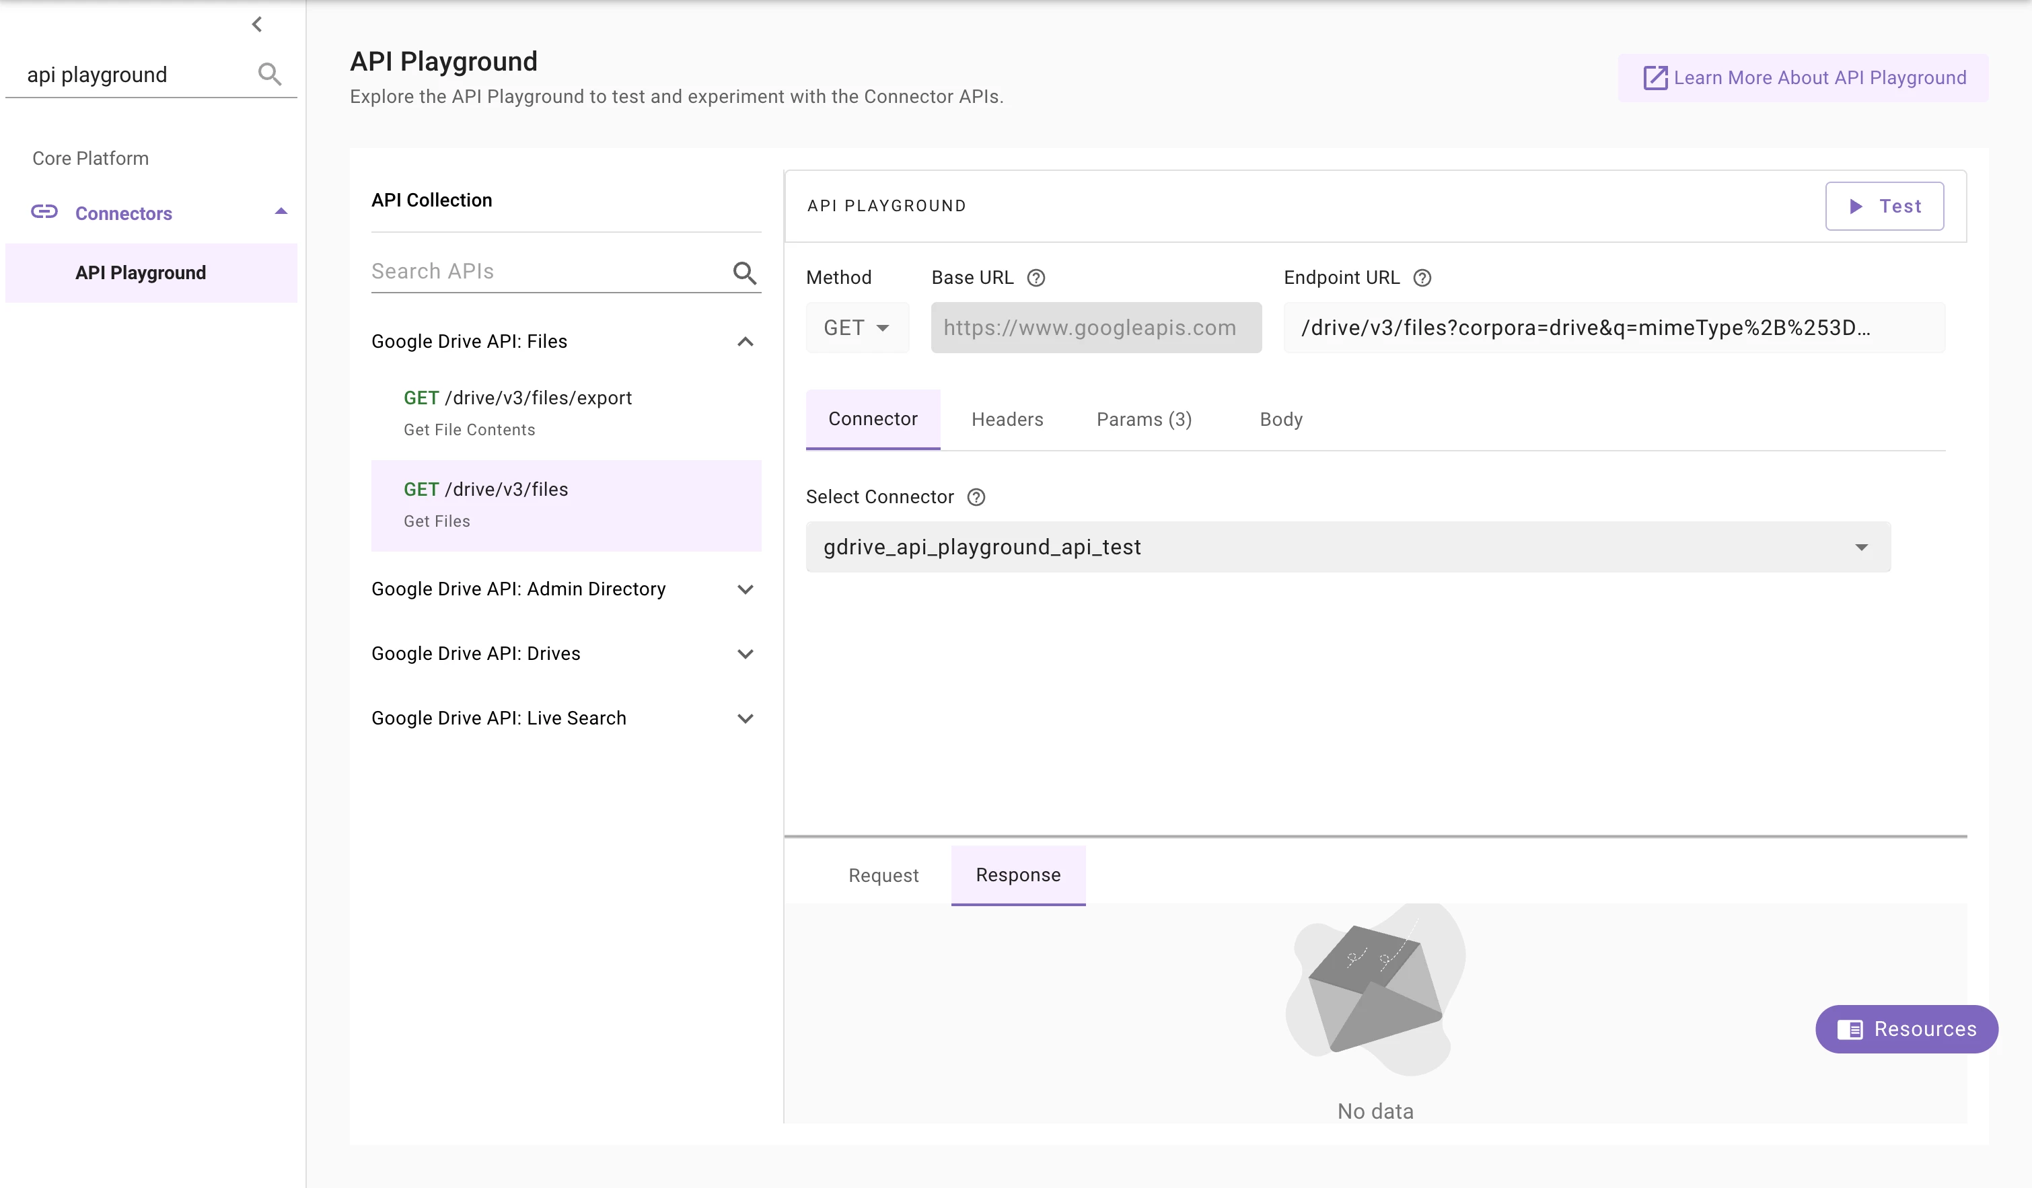
Task: Click the Base URL help icon
Action: coord(1036,278)
